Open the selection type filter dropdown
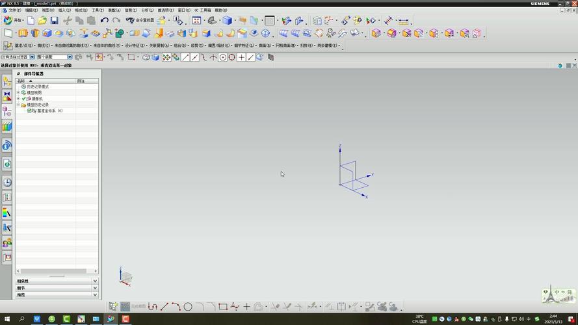 tap(32, 57)
